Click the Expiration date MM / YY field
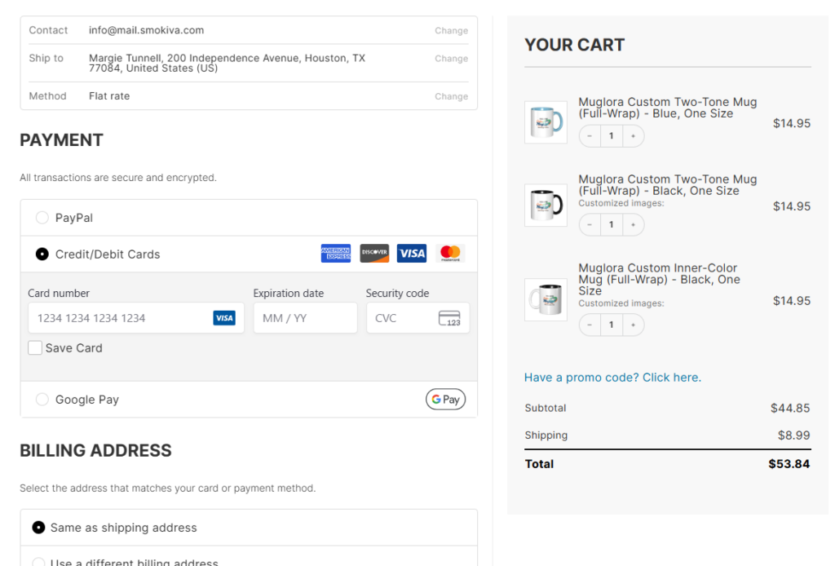This screenshot has height=566, width=835. [x=305, y=318]
